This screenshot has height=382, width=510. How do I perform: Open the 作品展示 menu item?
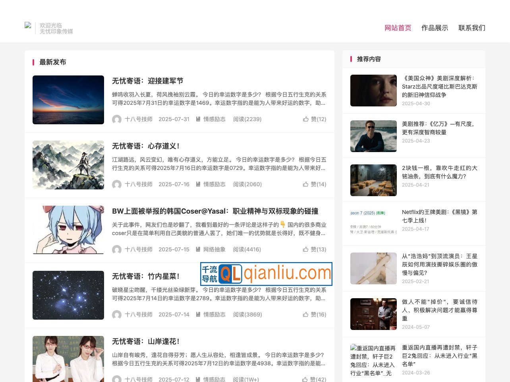pos(435,28)
